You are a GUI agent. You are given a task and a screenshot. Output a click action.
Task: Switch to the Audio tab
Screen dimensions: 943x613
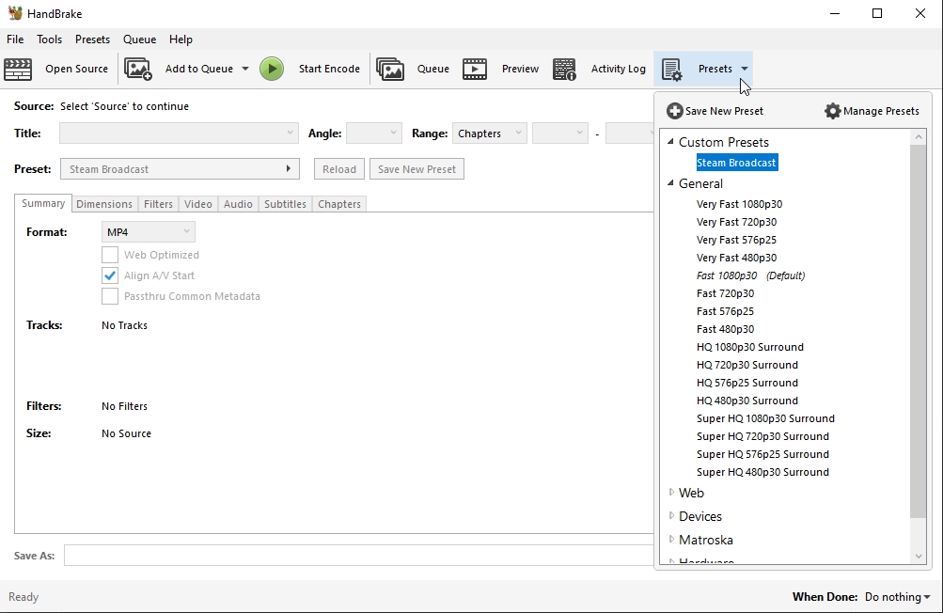(238, 204)
